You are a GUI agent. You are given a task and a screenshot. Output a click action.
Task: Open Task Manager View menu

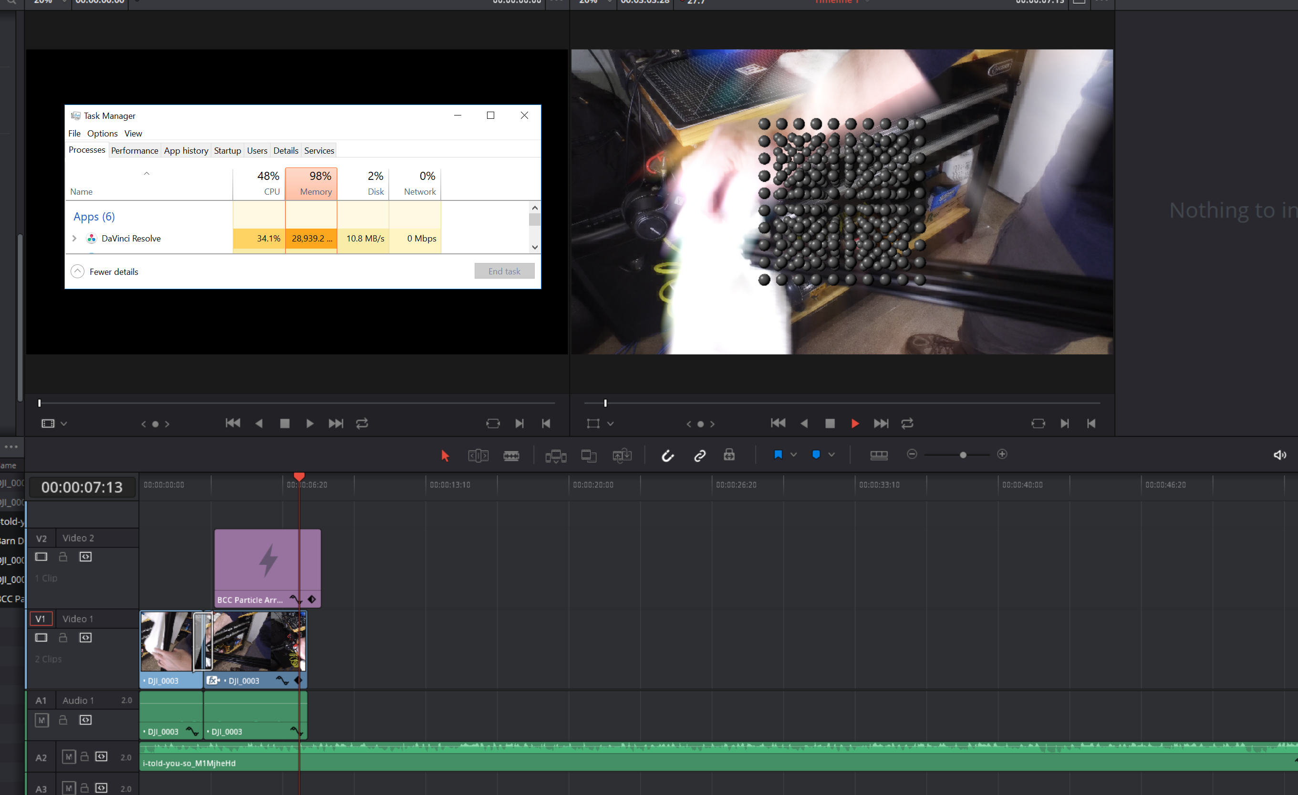pyautogui.click(x=133, y=133)
